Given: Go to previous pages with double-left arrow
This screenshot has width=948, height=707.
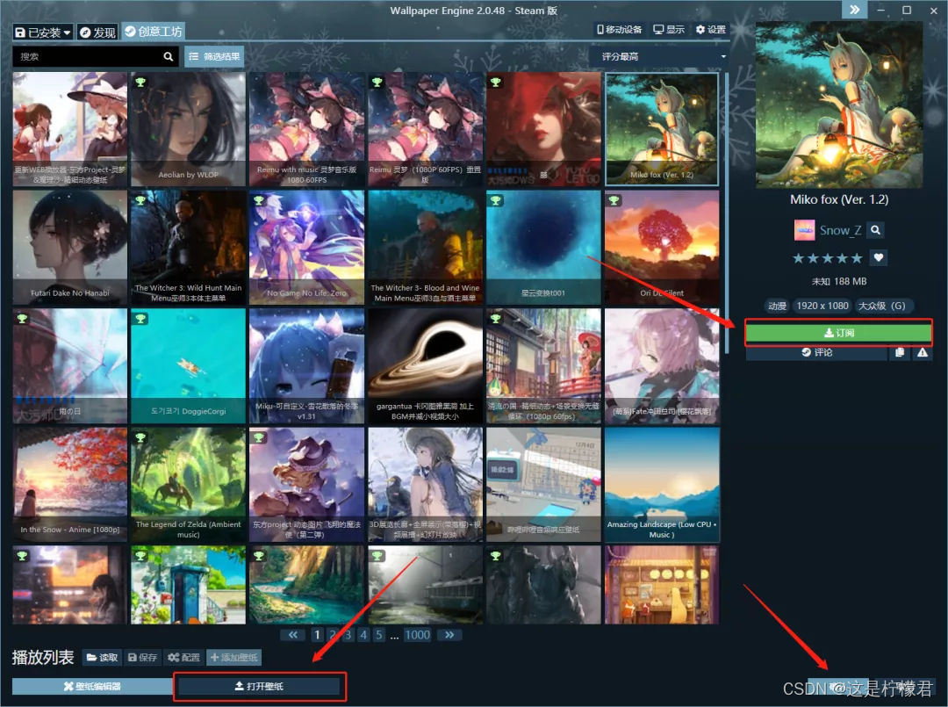Looking at the screenshot, I should pos(293,634).
